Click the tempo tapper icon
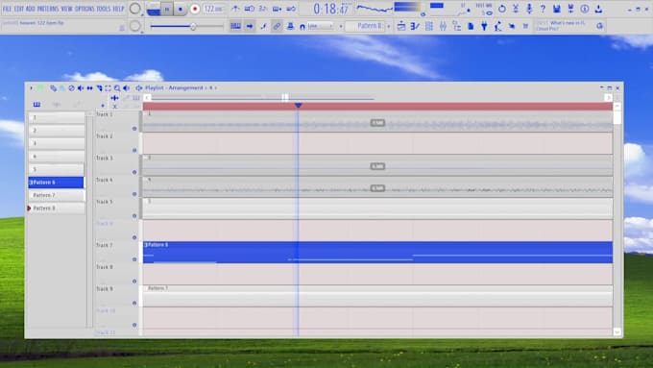This screenshot has height=368, width=653. (x=497, y=26)
